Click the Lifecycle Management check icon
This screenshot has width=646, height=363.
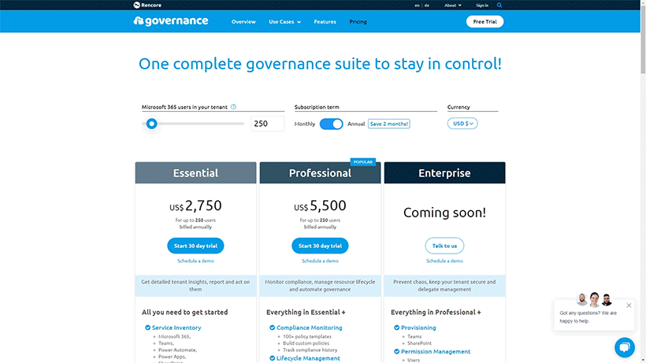[x=272, y=358]
